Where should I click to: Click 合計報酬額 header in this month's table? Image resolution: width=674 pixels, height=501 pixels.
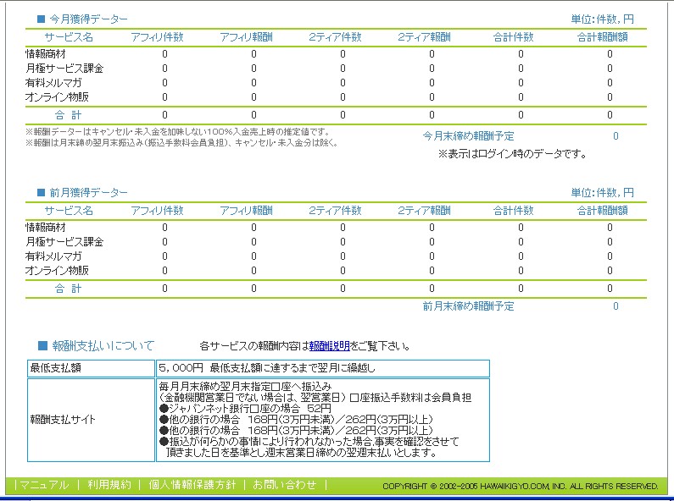[x=602, y=37]
